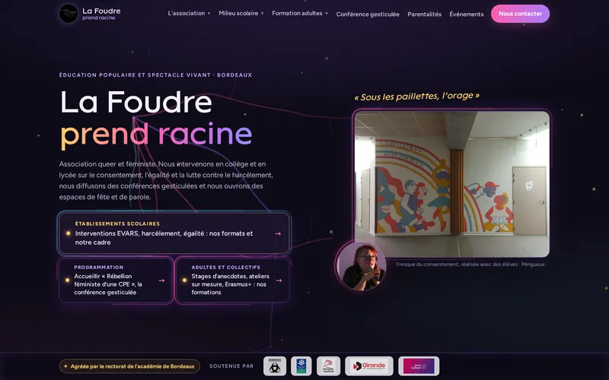The width and height of the screenshot is (609, 380).
Task: Click the Fresque du consentement caption
Action: tap(470, 264)
